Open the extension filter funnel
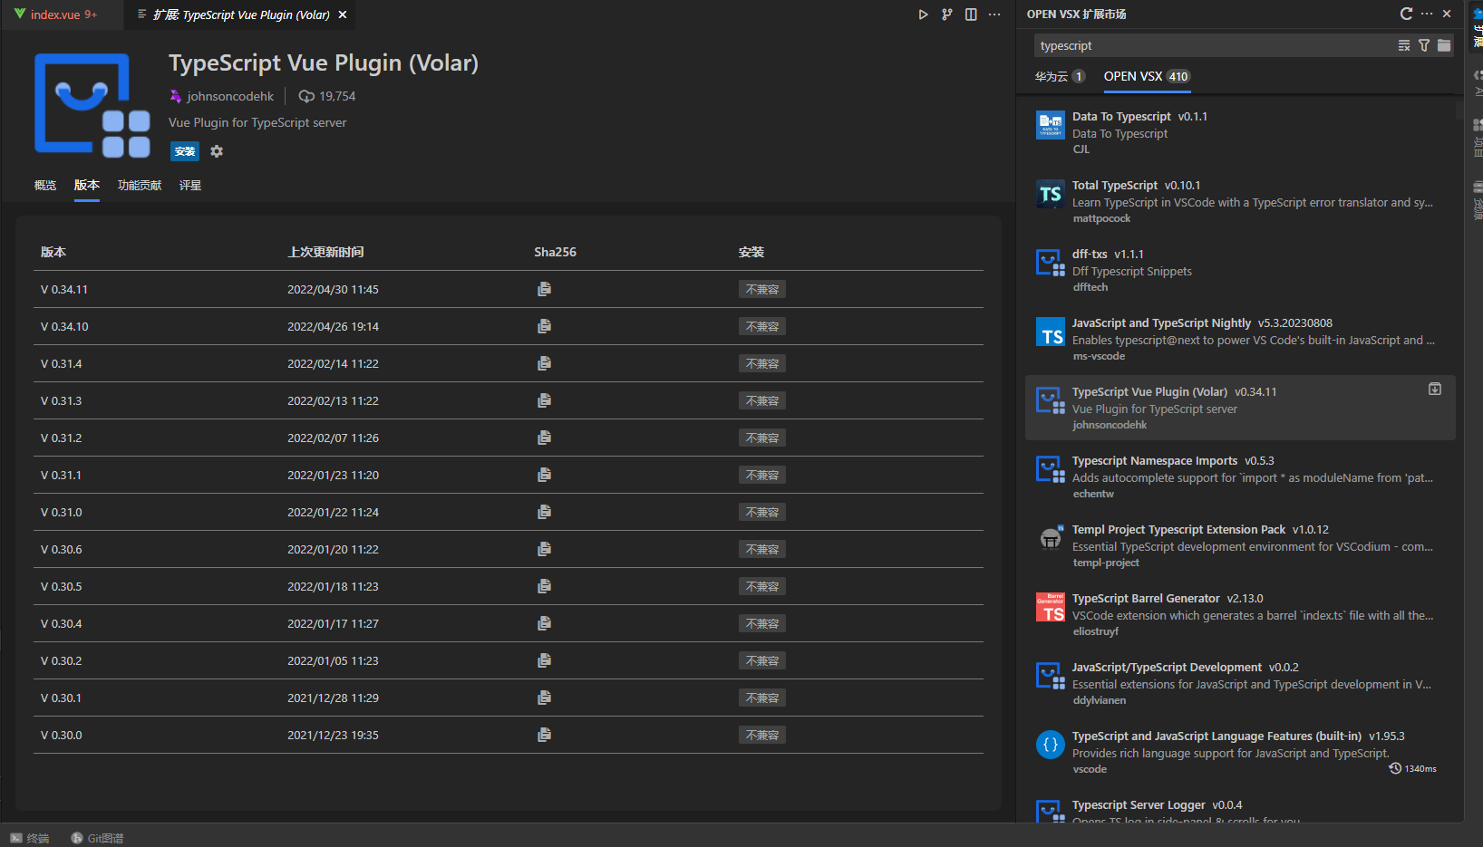 [x=1424, y=45]
